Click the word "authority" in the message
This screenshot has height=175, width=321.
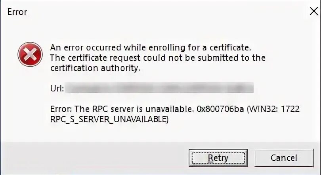[x=120, y=68]
